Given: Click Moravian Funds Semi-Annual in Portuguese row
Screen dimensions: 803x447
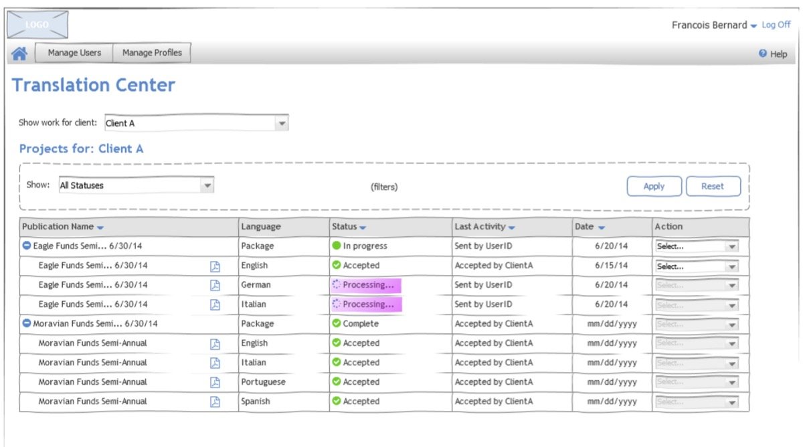Looking at the screenshot, I should click(x=92, y=382).
